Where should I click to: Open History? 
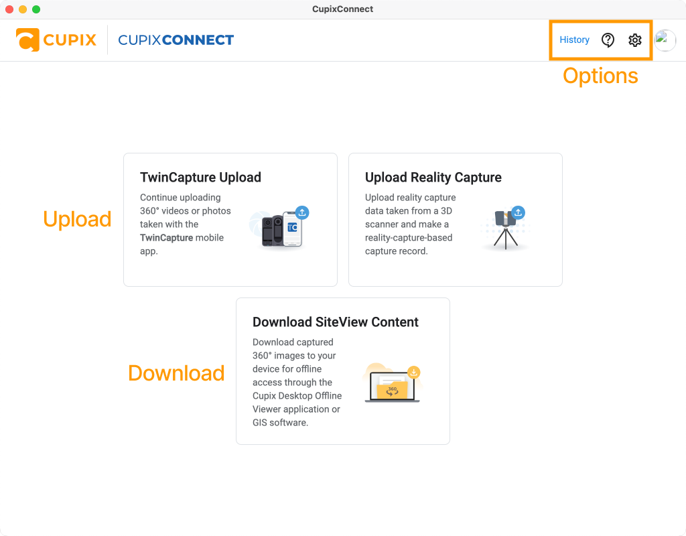coord(574,40)
